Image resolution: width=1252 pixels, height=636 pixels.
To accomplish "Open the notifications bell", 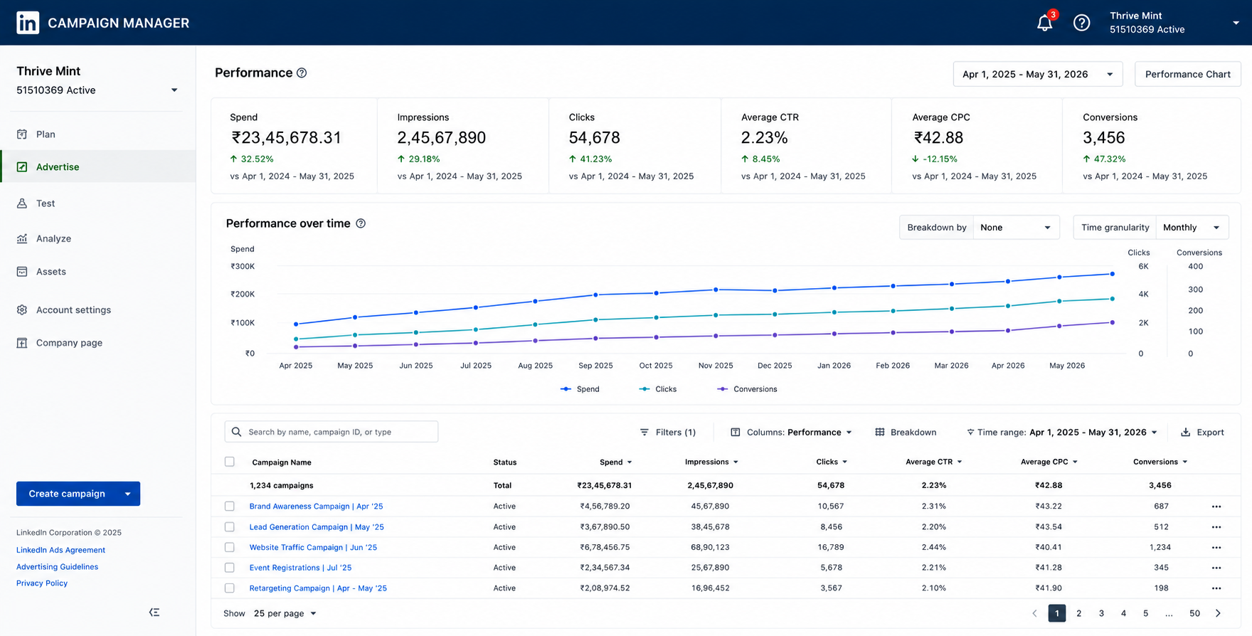I will pos(1044,23).
